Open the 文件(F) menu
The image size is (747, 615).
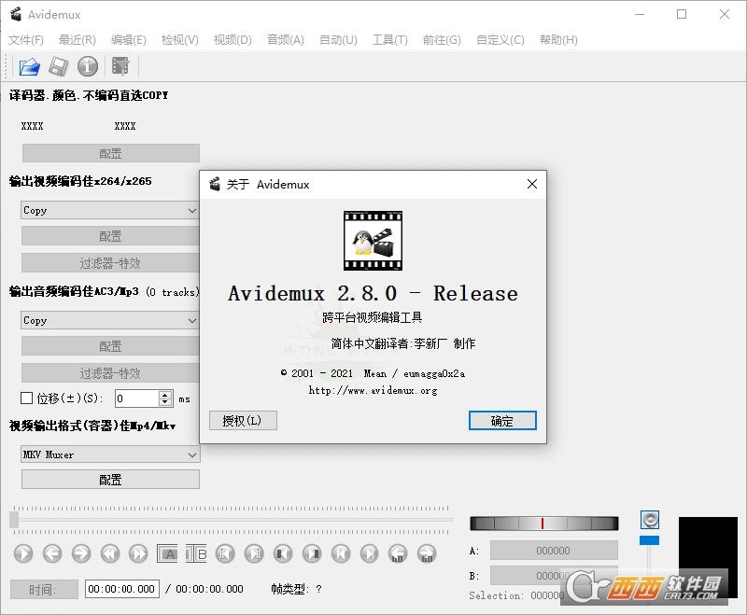tap(26, 40)
